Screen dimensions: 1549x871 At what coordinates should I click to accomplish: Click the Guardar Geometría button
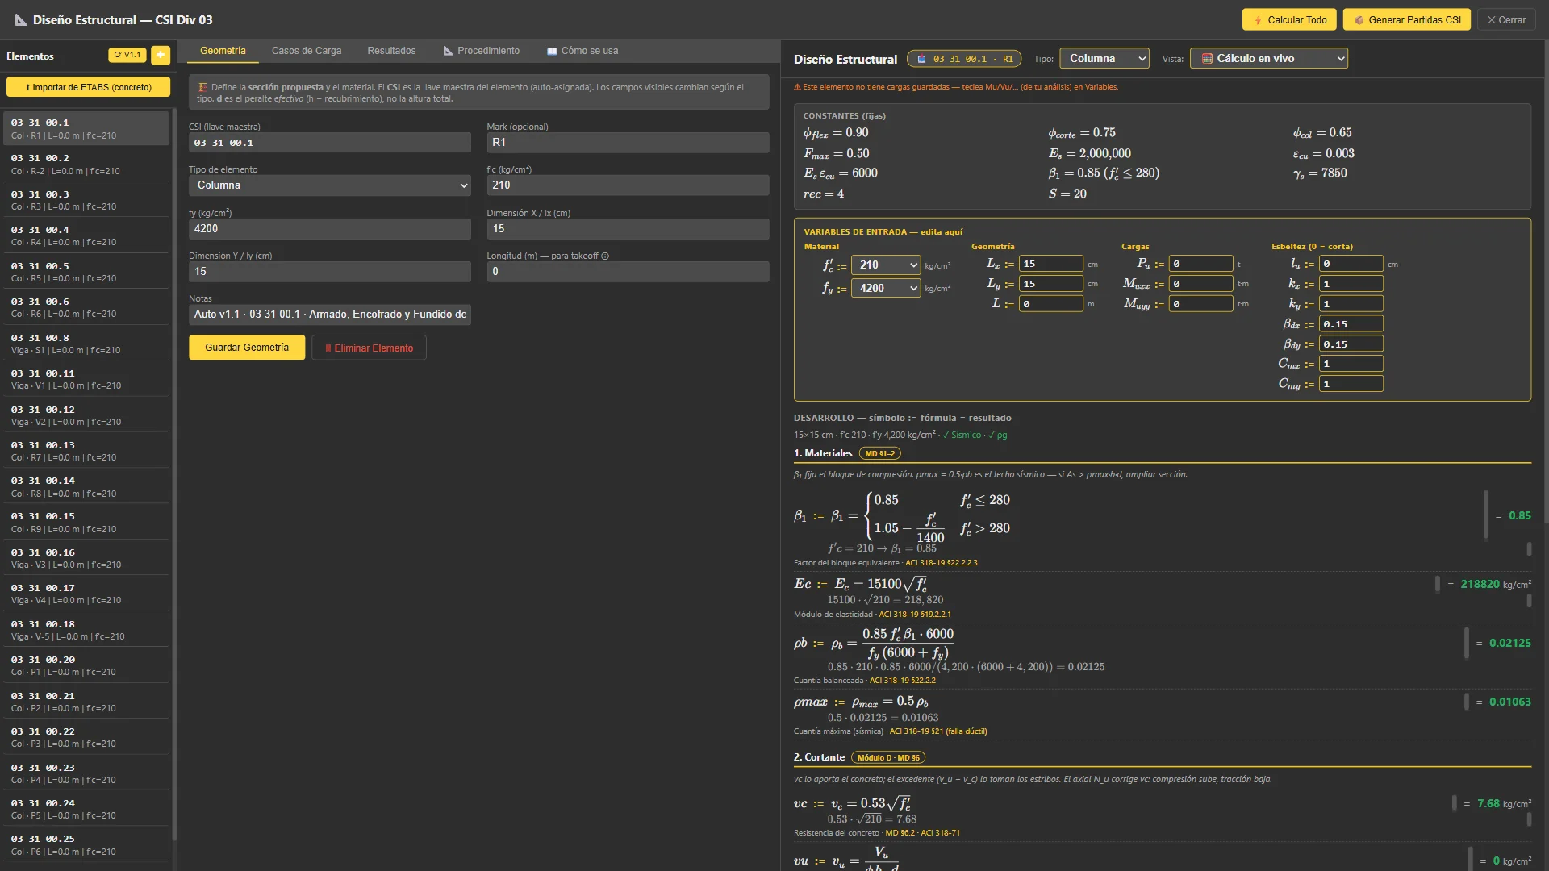[x=247, y=348]
